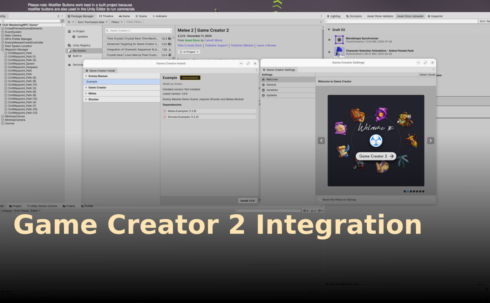Open the Publisher Support link

pos(216,45)
